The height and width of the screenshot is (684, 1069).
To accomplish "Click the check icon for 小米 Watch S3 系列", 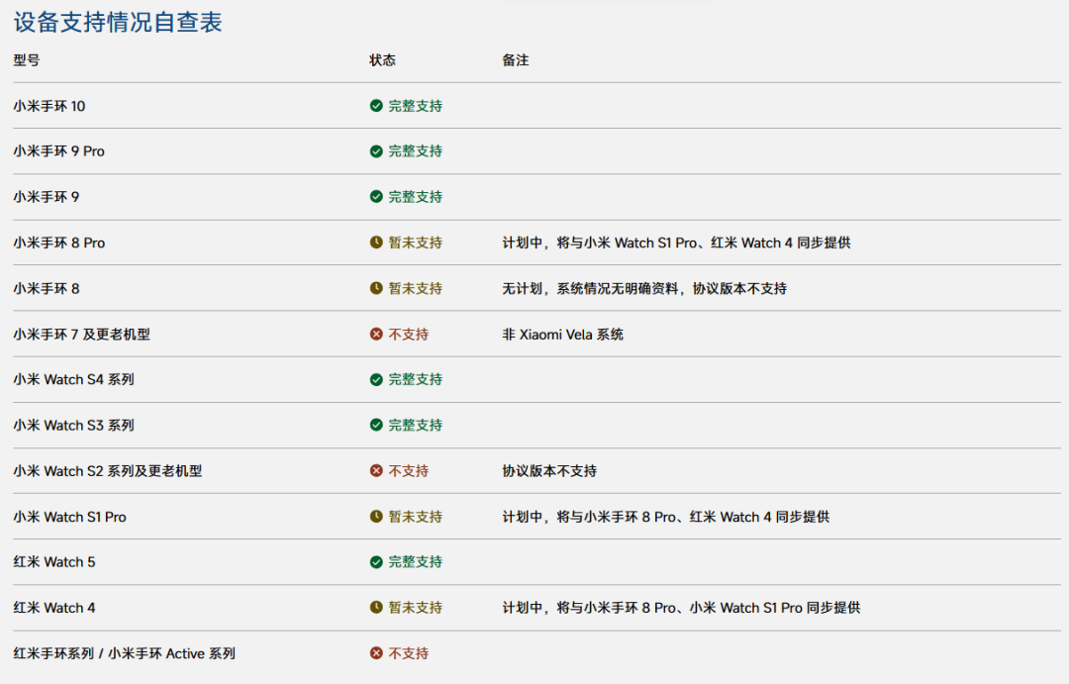I will pyautogui.click(x=376, y=425).
